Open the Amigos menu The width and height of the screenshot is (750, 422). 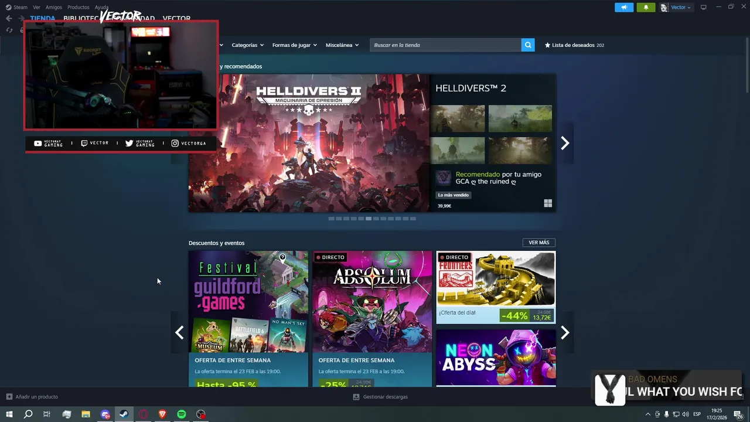[x=53, y=7]
